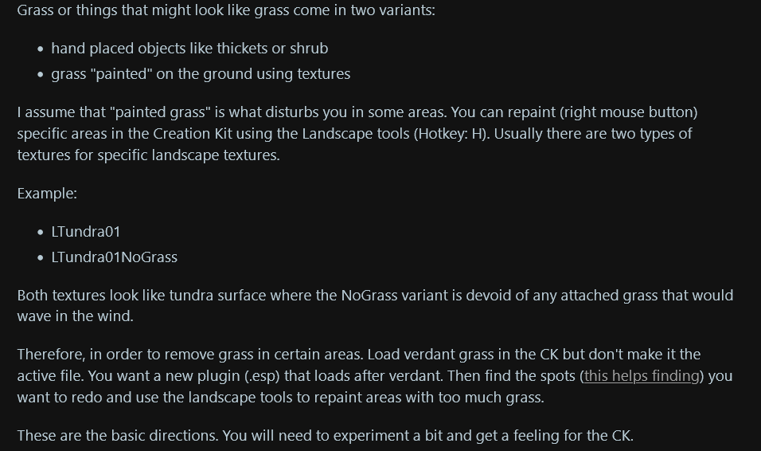Click the opening line about two grass variants
761x451 pixels.
click(226, 11)
